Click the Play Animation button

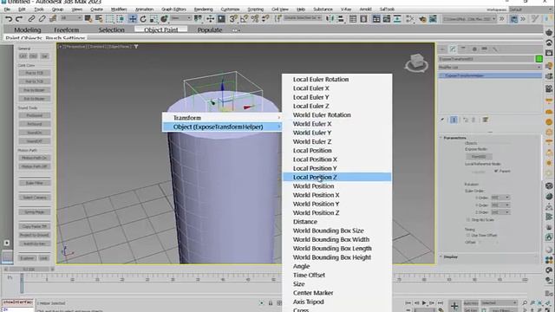click(x=424, y=303)
